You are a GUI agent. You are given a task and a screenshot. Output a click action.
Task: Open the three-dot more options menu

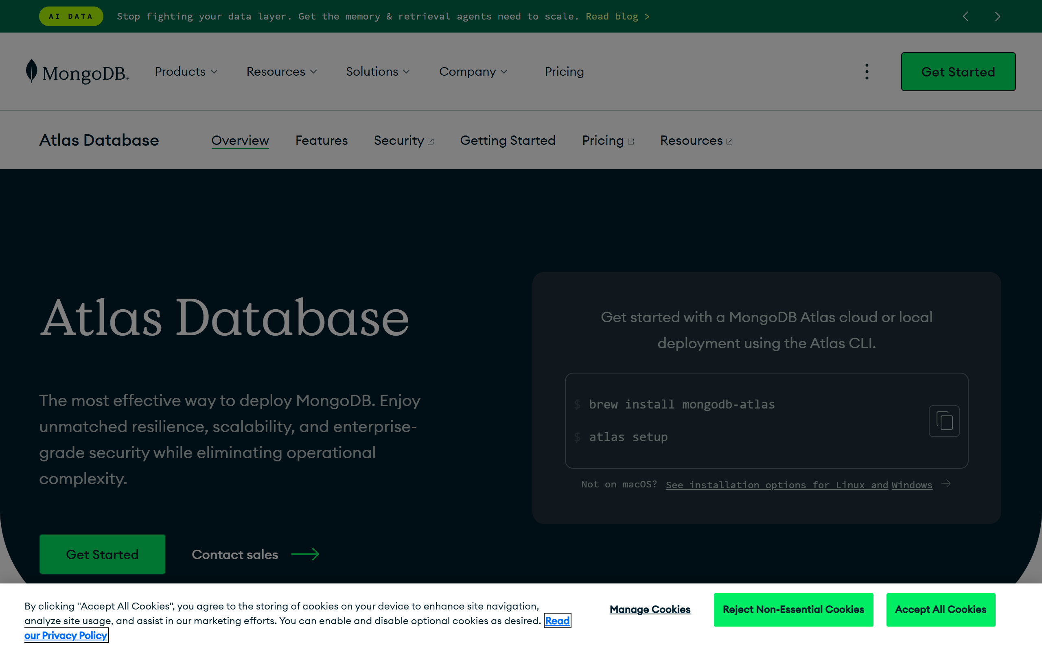point(867,72)
